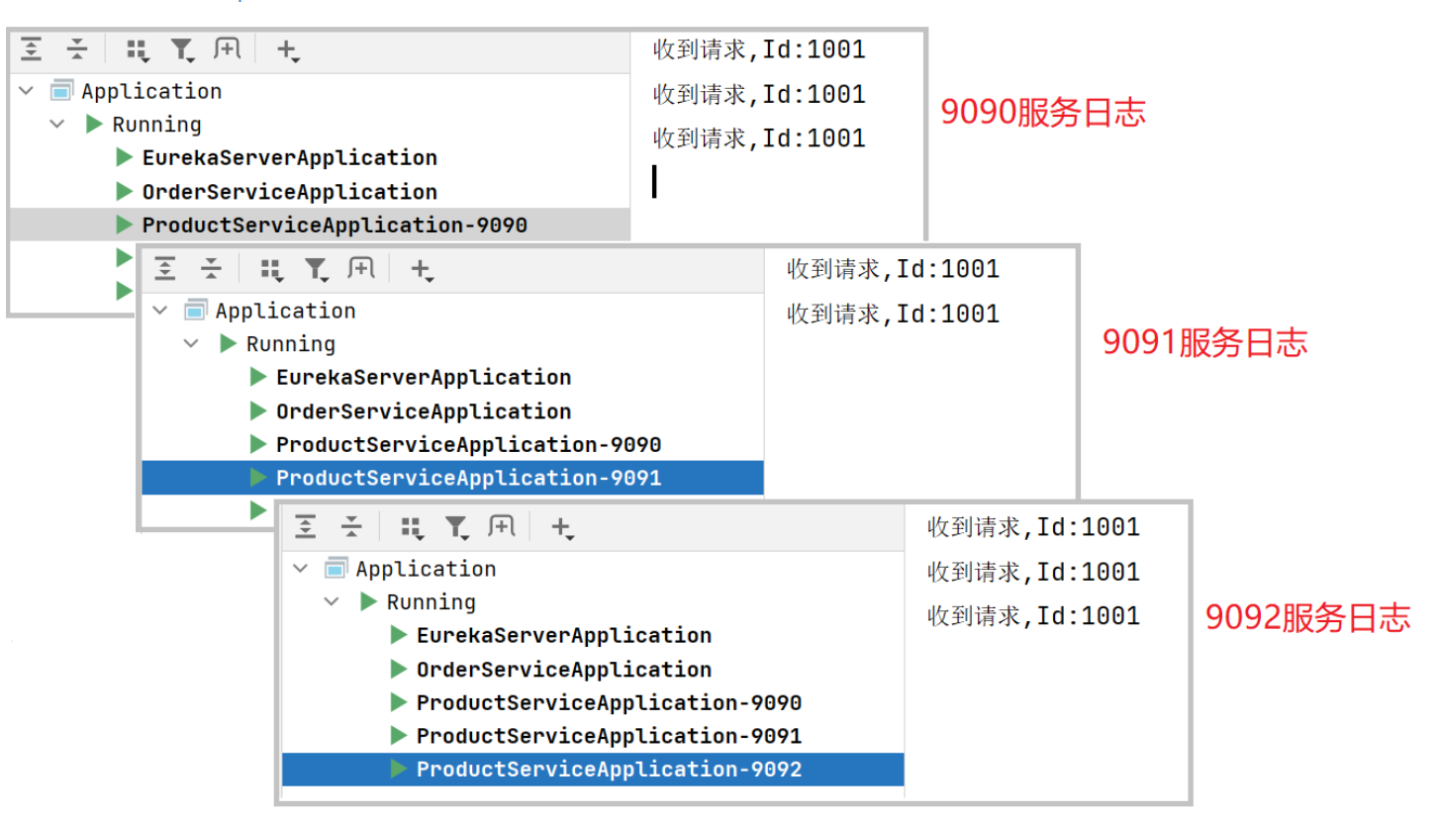The height and width of the screenshot is (818, 1440).
Task: Select EurekaServerApplication in the 9091-selected panel
Action: [424, 378]
